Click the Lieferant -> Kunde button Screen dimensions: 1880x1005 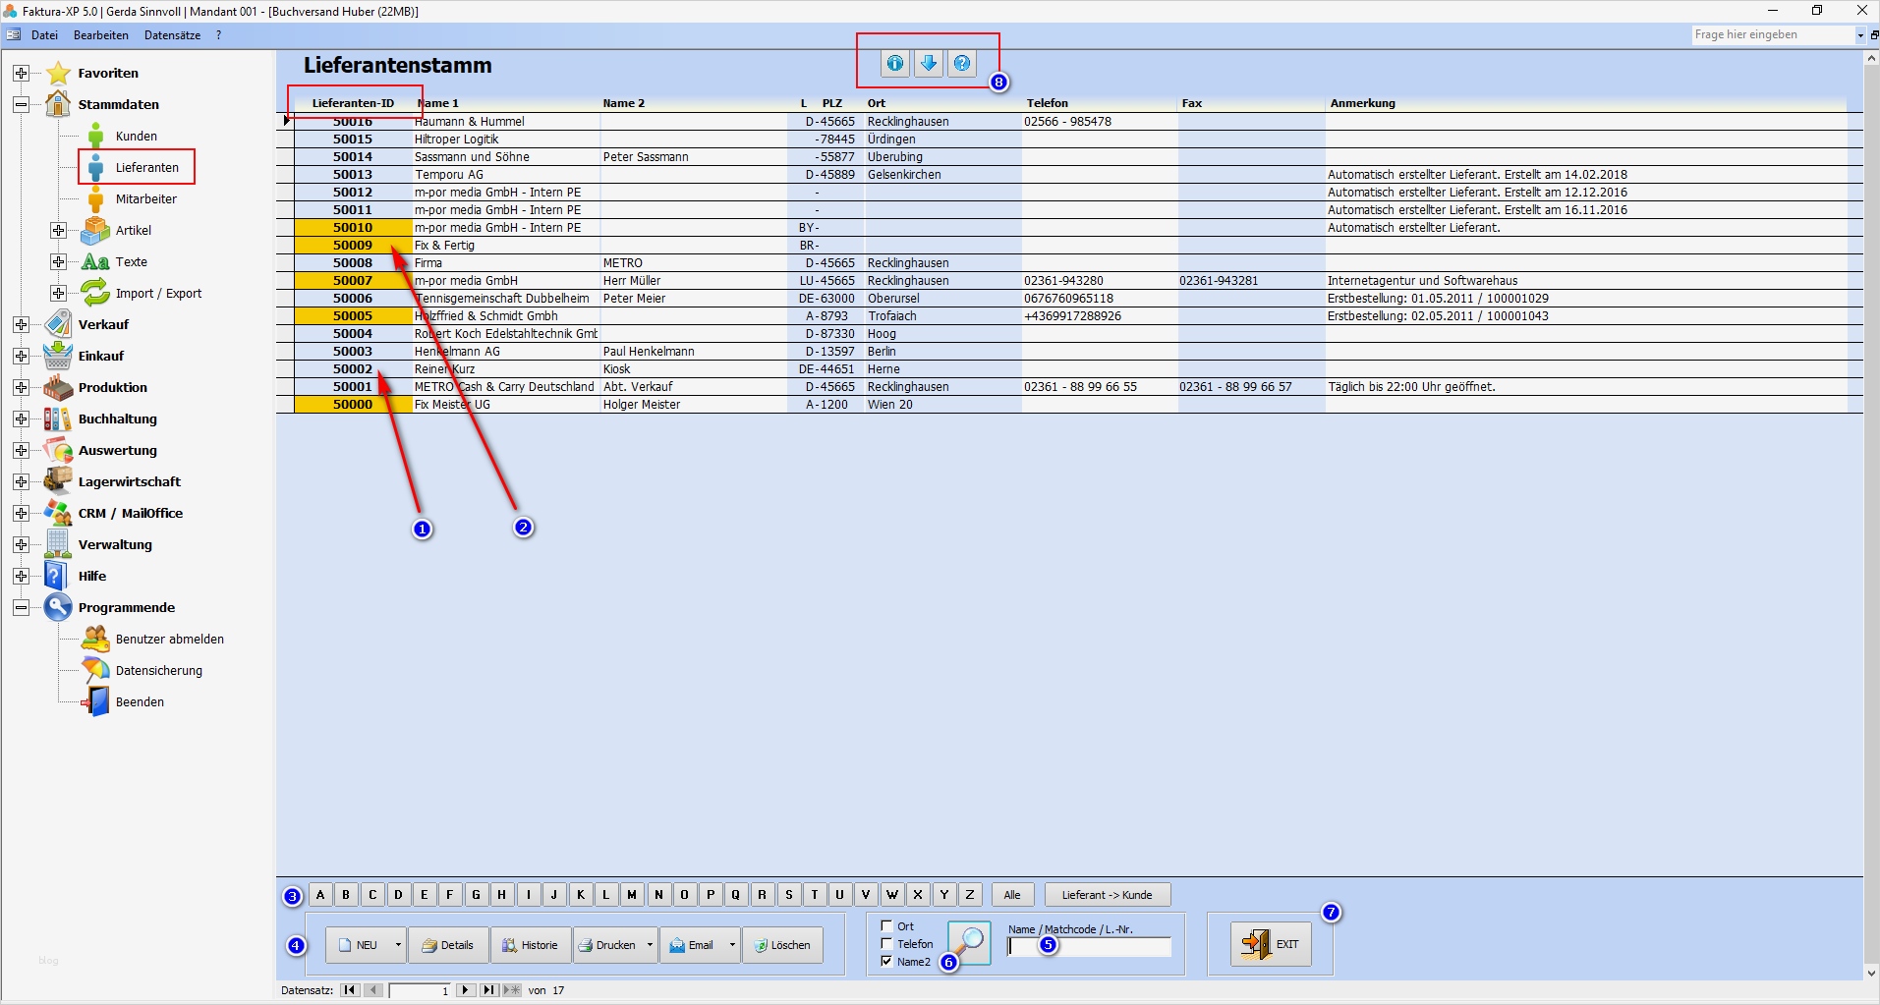tap(1107, 894)
